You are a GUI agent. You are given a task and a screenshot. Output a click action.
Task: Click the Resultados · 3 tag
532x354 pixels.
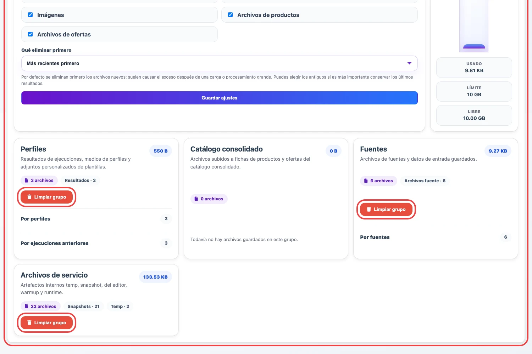pyautogui.click(x=80, y=181)
